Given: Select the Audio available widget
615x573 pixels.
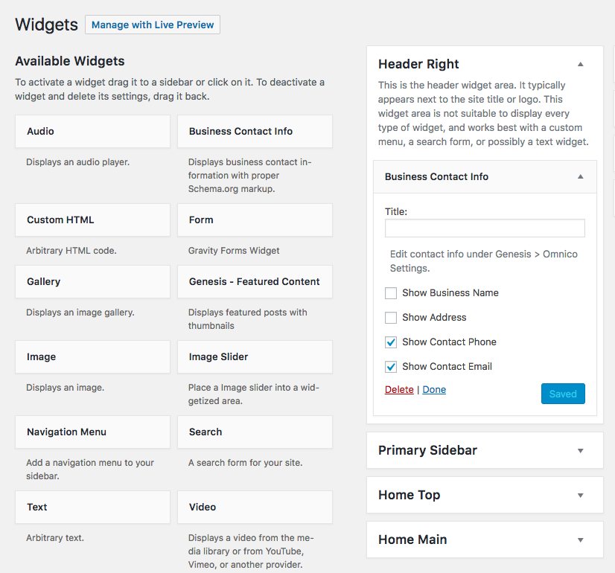Looking at the screenshot, I should point(92,131).
